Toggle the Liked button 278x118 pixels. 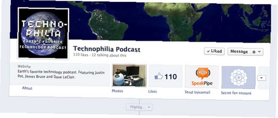(214, 51)
